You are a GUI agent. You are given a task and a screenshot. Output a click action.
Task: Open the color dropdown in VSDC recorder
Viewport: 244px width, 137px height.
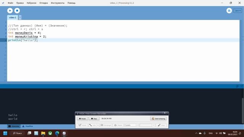pyautogui.click(x=153, y=125)
